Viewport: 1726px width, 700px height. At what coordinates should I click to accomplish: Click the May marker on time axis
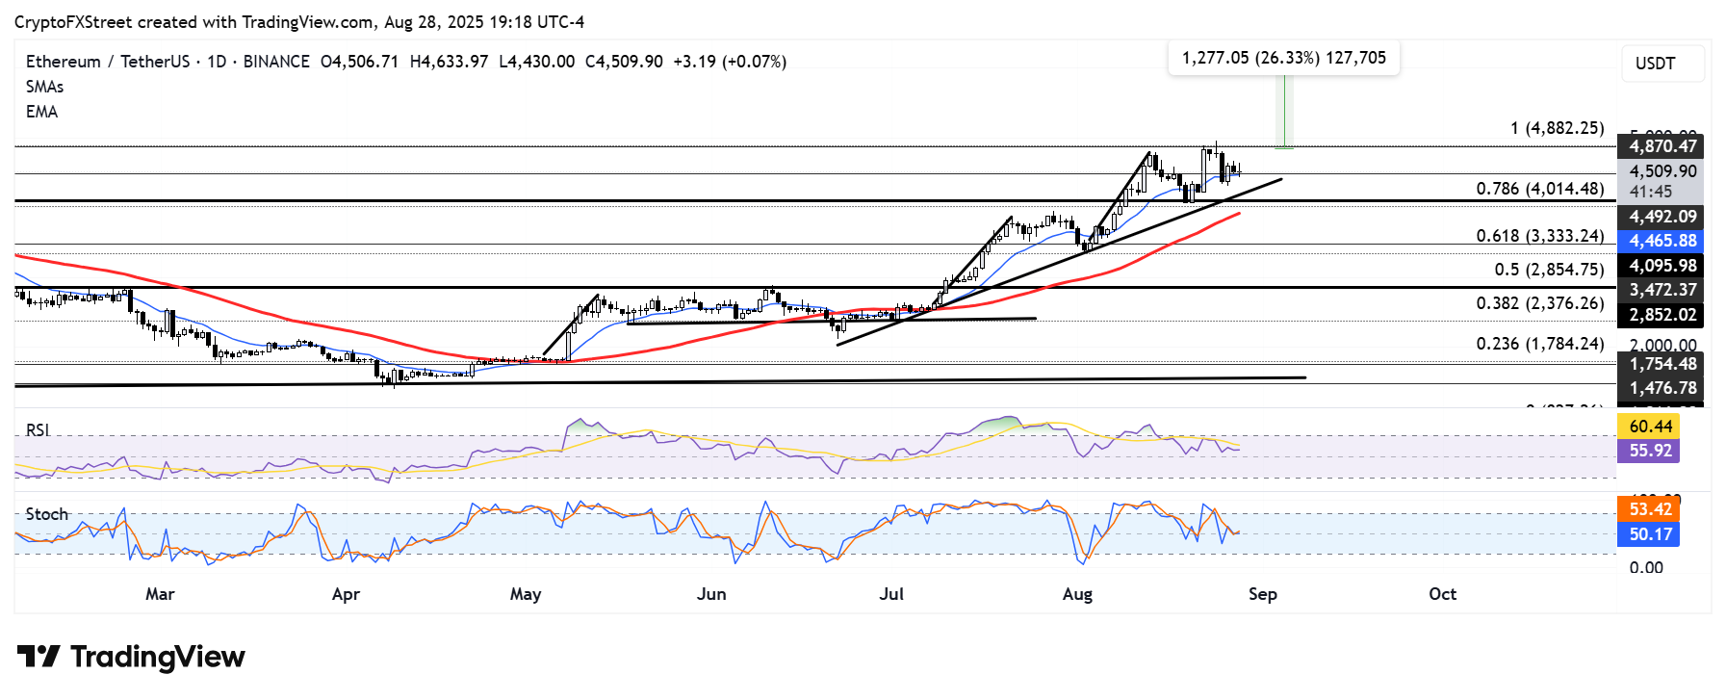click(x=526, y=594)
